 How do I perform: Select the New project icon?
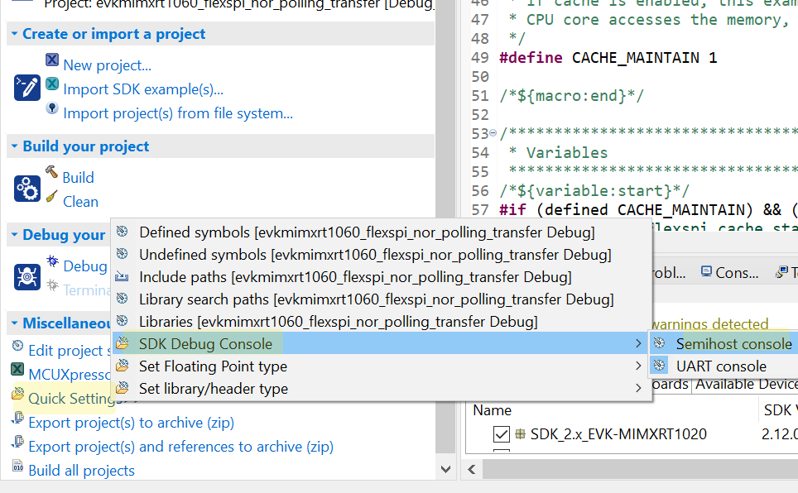coord(51,60)
